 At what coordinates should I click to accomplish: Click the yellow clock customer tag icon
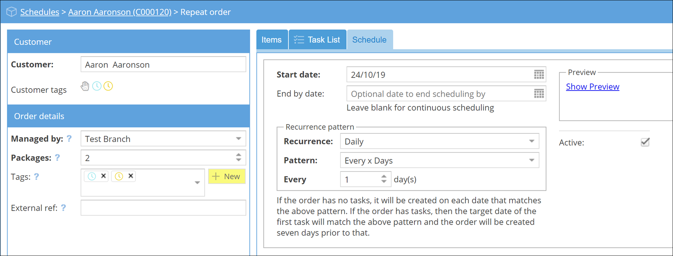click(108, 86)
